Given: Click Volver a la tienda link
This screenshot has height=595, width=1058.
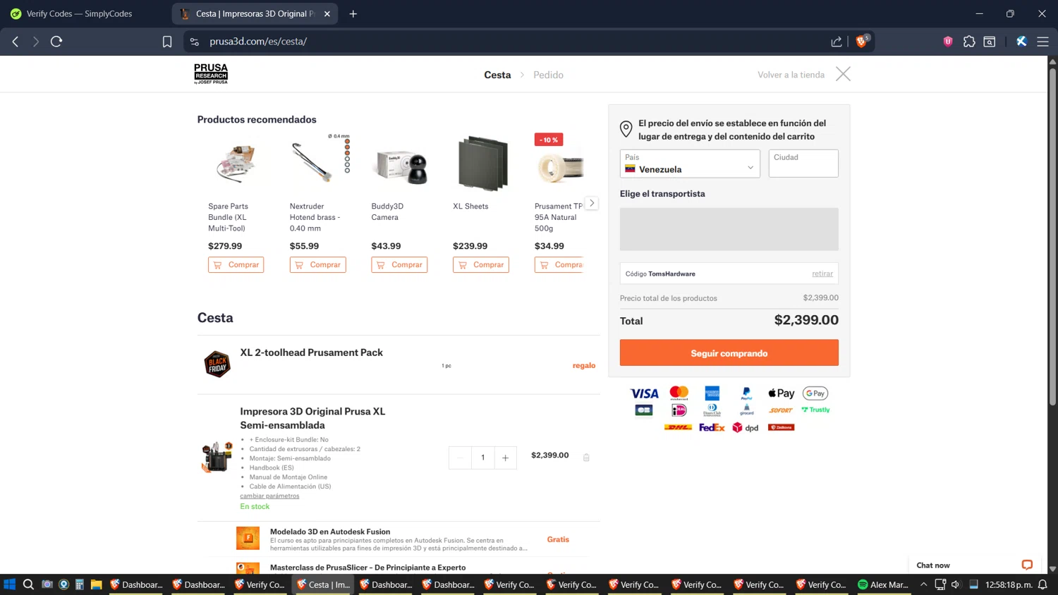Looking at the screenshot, I should (791, 75).
